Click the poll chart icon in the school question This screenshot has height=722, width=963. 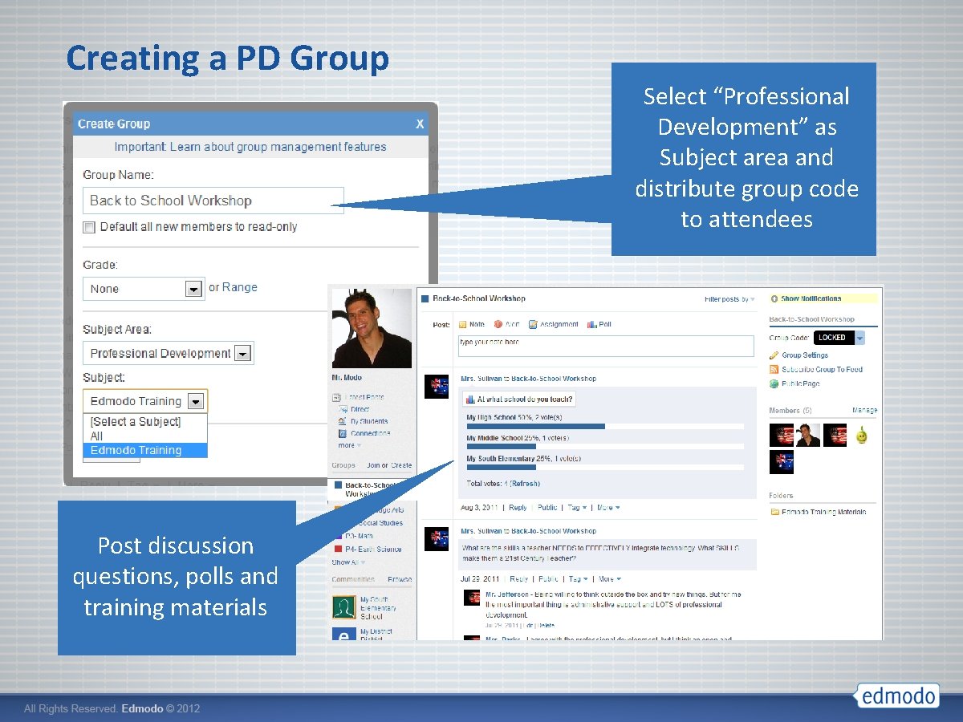[470, 400]
